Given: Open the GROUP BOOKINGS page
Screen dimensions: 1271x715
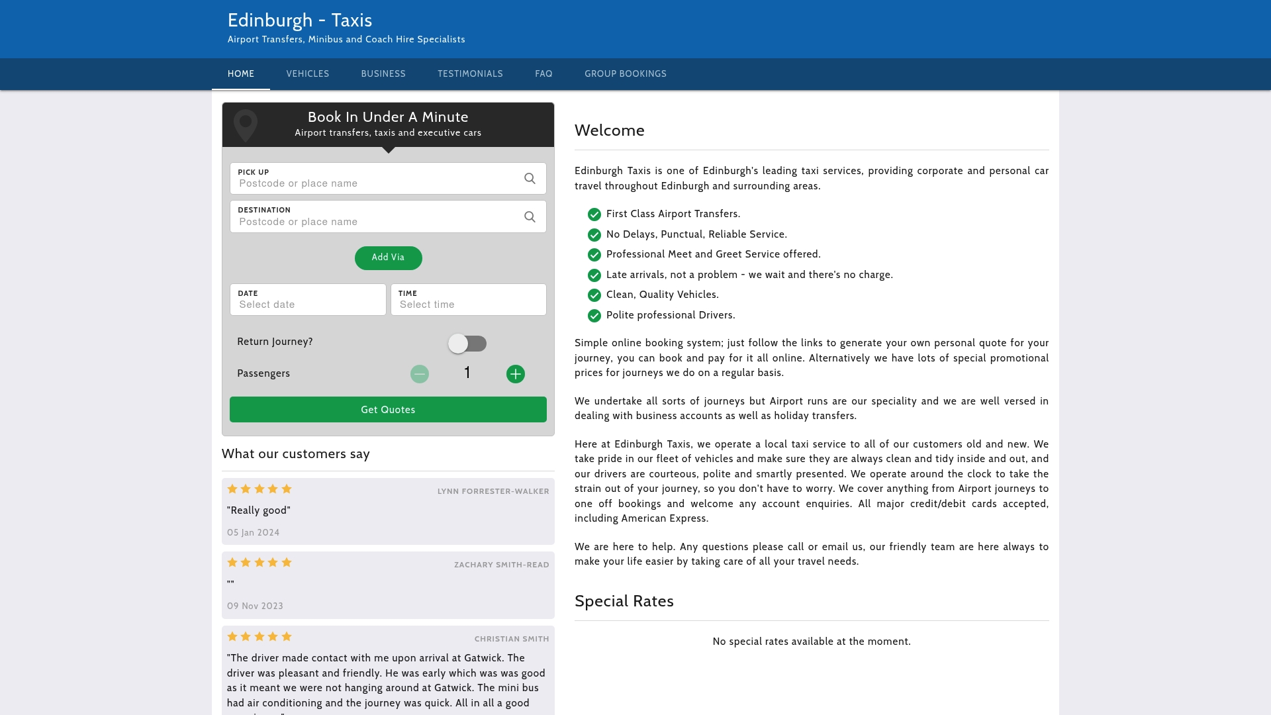Looking at the screenshot, I should click(625, 73).
